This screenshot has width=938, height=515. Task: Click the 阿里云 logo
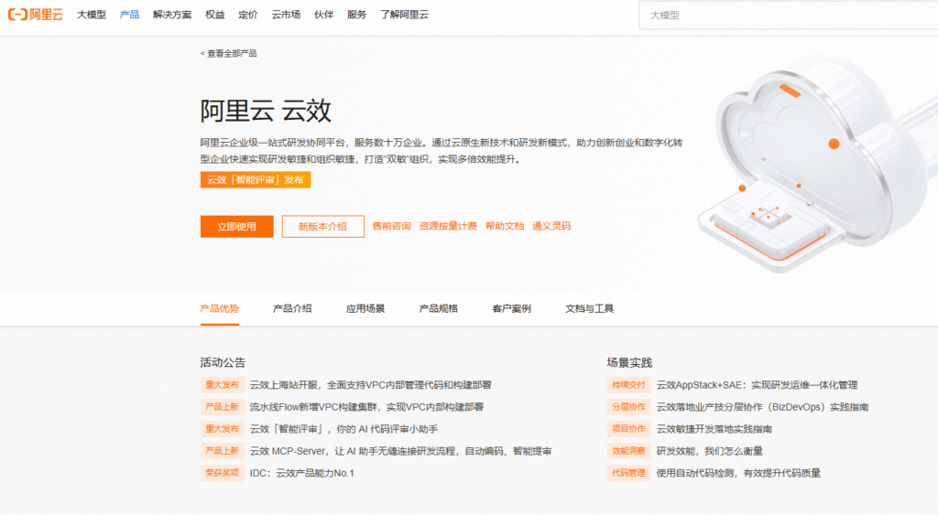point(36,15)
